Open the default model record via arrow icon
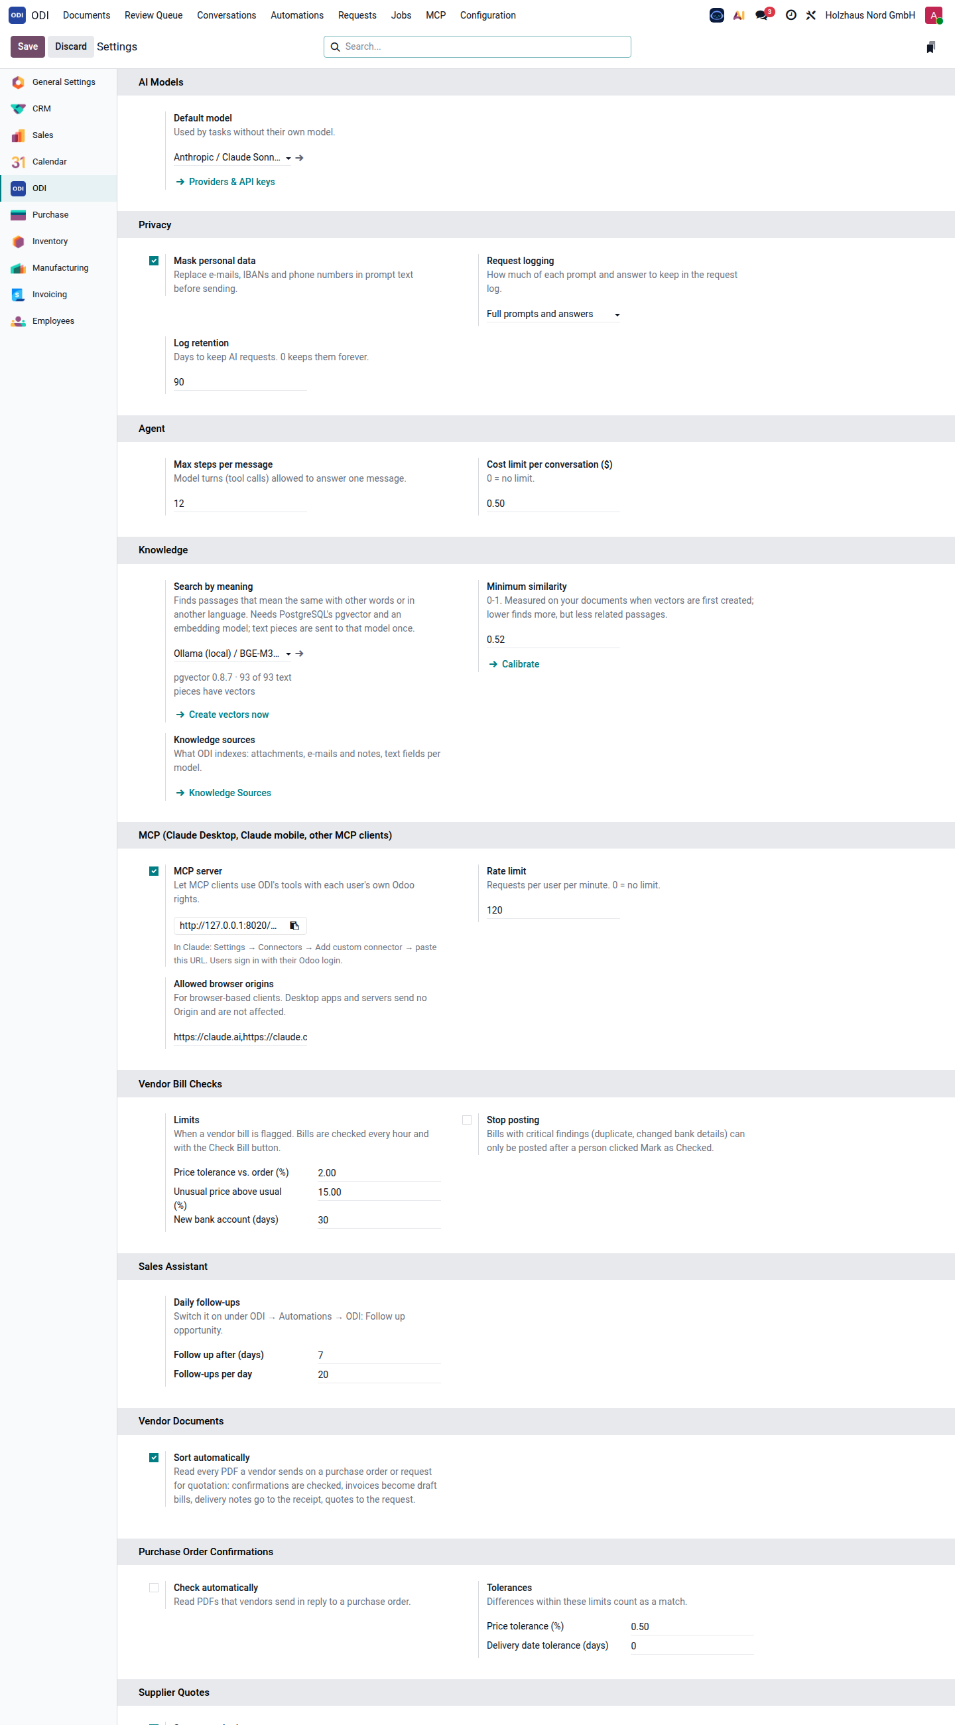This screenshot has height=1725, width=955. 300,157
